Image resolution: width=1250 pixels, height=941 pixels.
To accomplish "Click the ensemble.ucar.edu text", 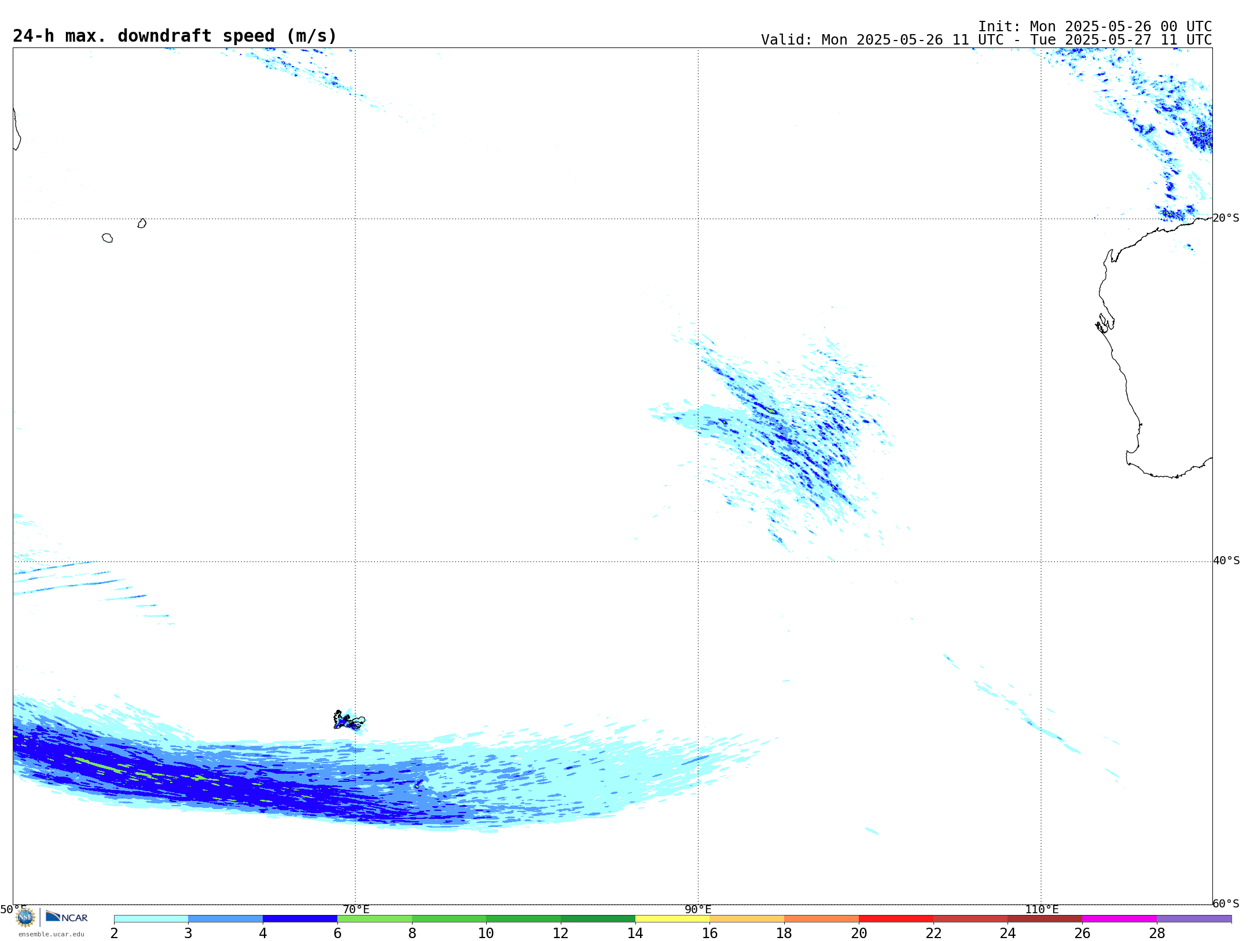I will tap(52, 934).
